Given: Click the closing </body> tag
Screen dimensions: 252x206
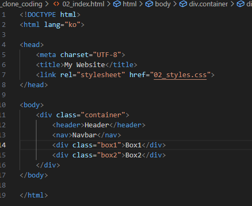Looking at the screenshot, I should 34,175.
